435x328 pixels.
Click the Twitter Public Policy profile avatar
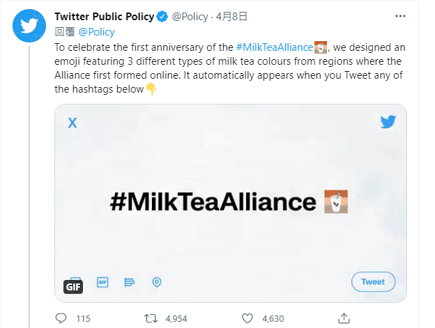(x=29, y=26)
